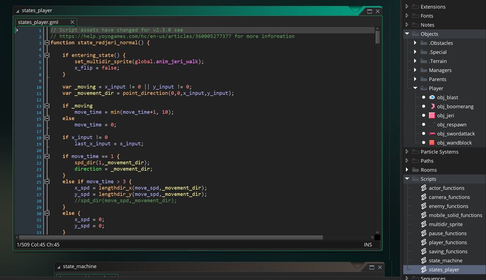Click the Notes folder icon
The height and width of the screenshot is (280, 486).
point(416,24)
